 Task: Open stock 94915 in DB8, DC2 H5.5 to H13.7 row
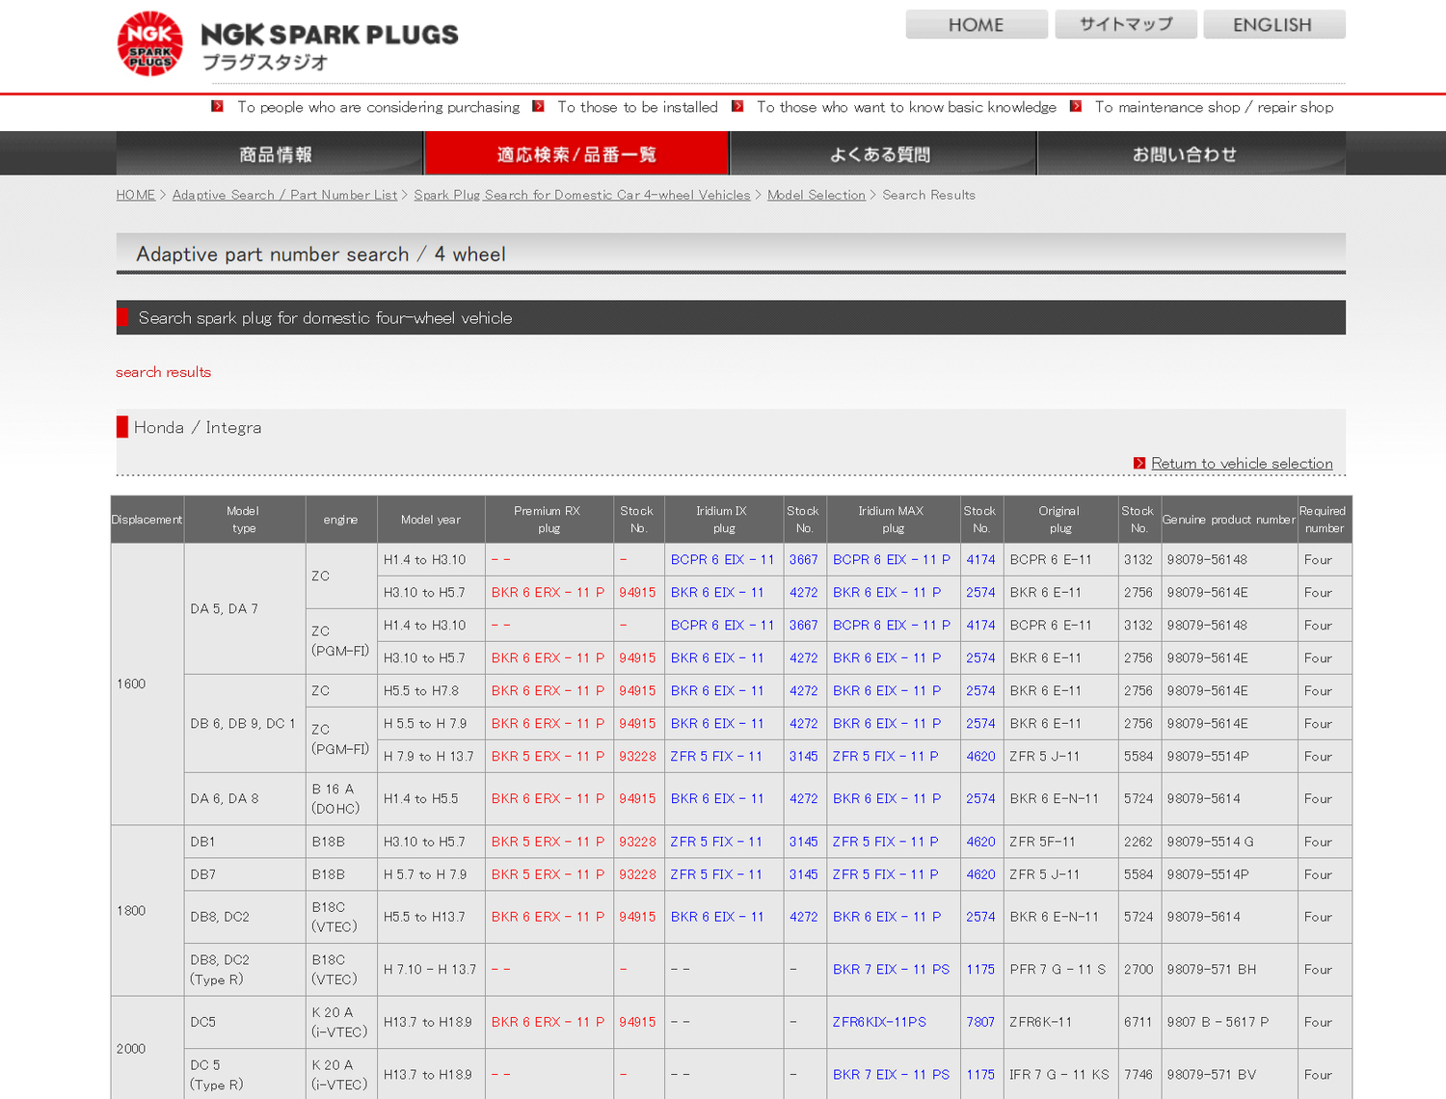[x=637, y=917]
